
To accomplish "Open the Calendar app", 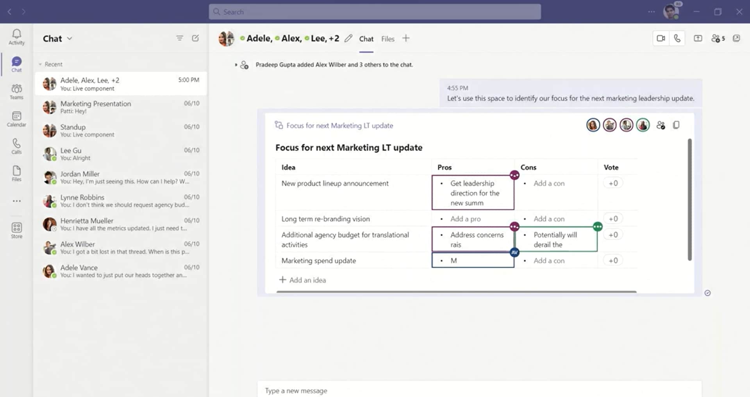I will coord(16,119).
